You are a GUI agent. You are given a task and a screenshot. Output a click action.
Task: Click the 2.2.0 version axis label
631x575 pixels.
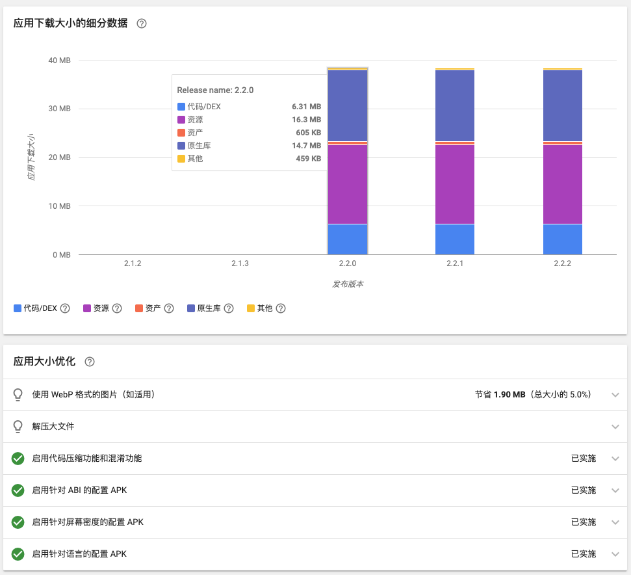point(347,263)
